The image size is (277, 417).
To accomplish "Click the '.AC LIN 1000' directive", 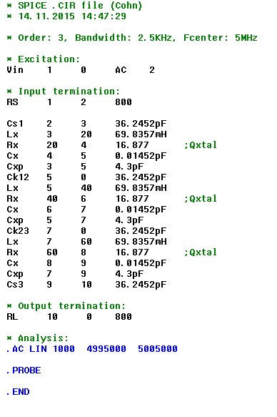I will [x=41, y=349].
